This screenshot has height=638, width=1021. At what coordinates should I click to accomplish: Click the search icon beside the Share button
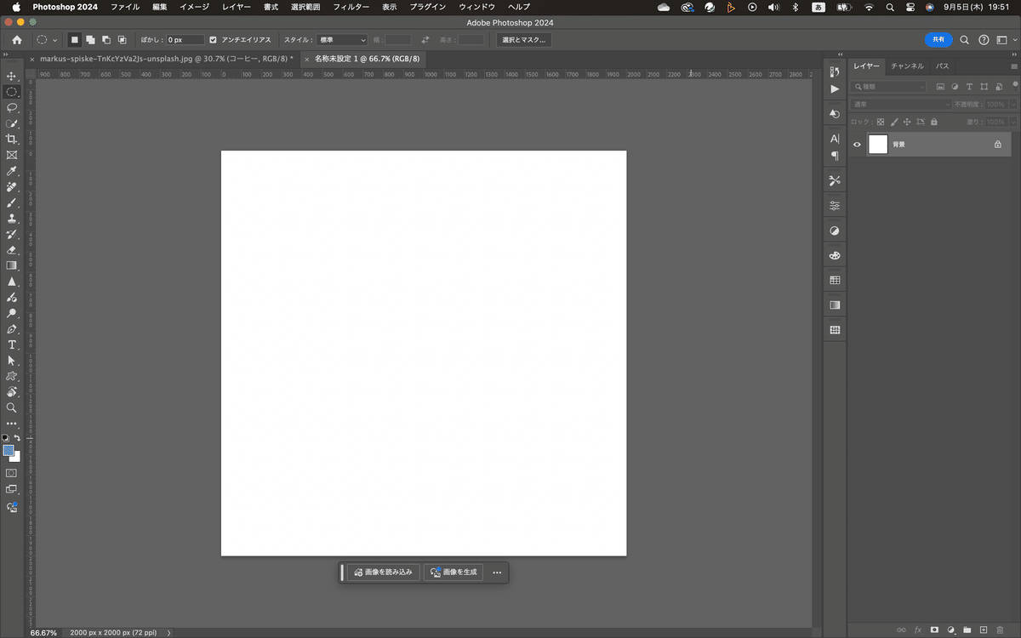click(964, 39)
